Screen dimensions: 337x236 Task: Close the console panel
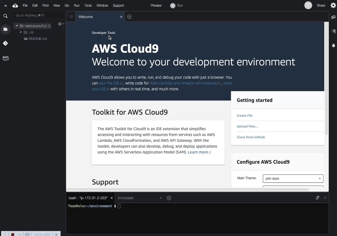tap(325, 198)
